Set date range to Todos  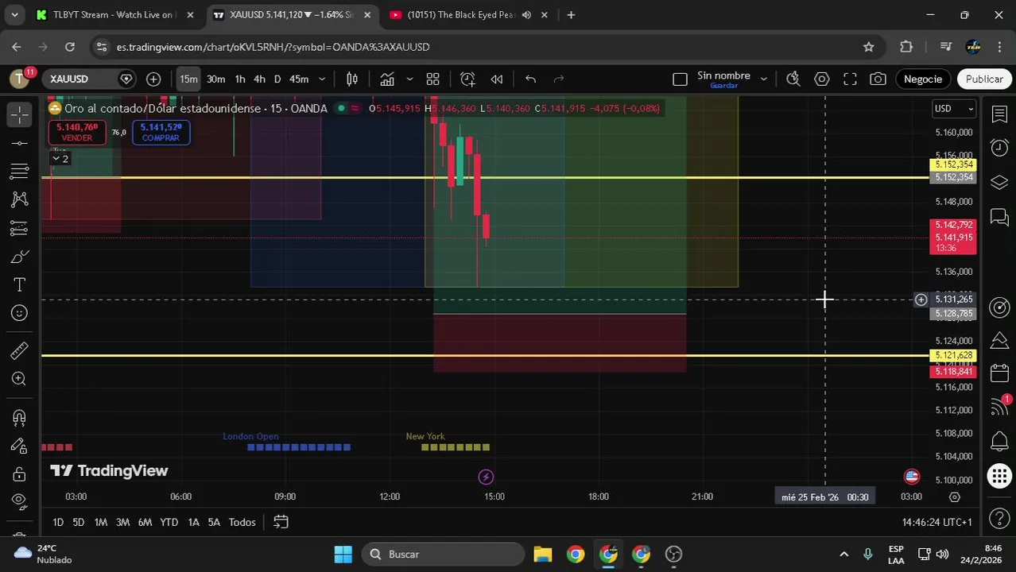(242, 522)
